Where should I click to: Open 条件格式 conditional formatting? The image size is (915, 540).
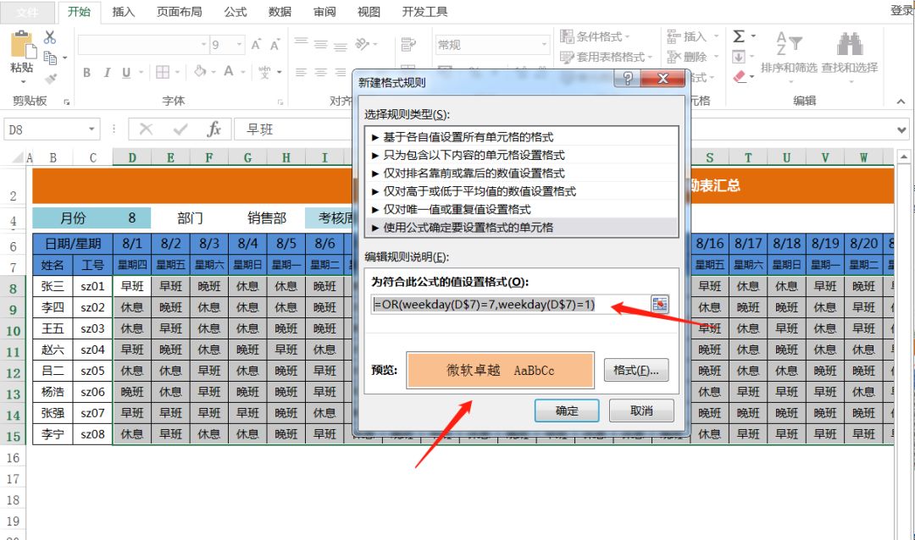pyautogui.click(x=594, y=36)
